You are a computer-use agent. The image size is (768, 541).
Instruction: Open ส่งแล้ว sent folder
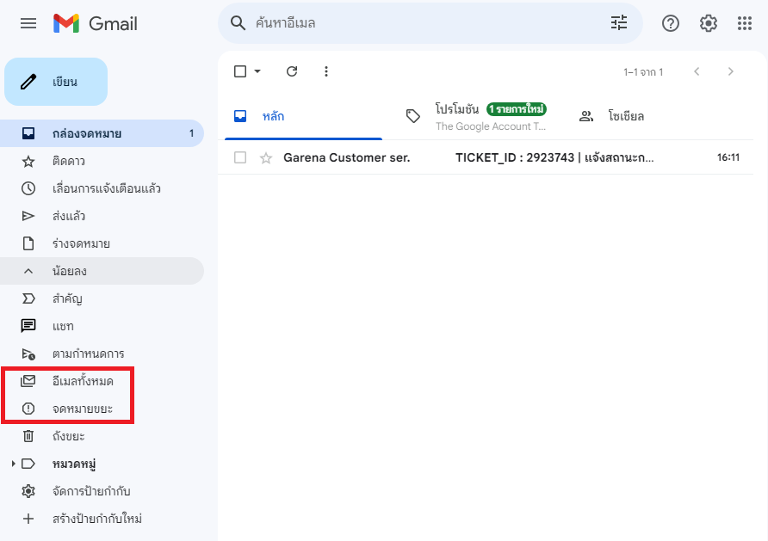click(x=102, y=216)
